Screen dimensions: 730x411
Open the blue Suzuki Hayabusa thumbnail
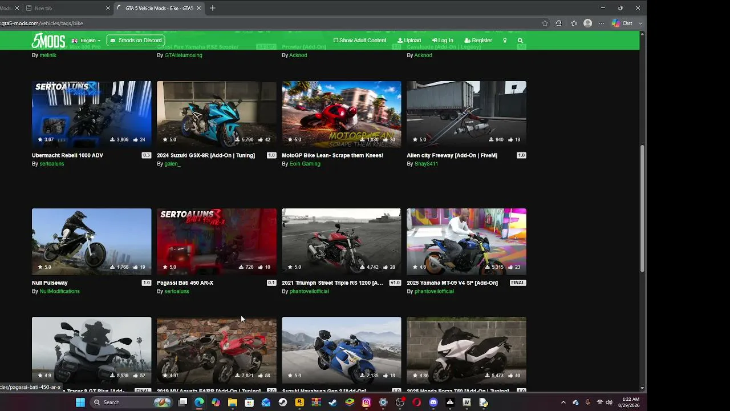[342, 350]
